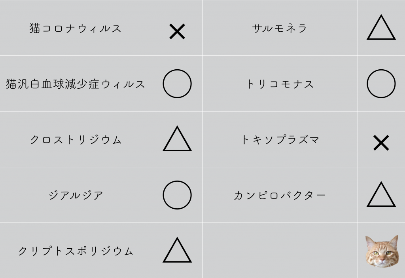Select the サルモネラ text cell
This screenshot has width=405, height=278.
(280, 28)
